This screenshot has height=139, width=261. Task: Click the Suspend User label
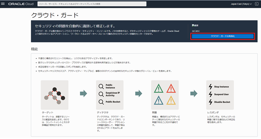pos(221,94)
